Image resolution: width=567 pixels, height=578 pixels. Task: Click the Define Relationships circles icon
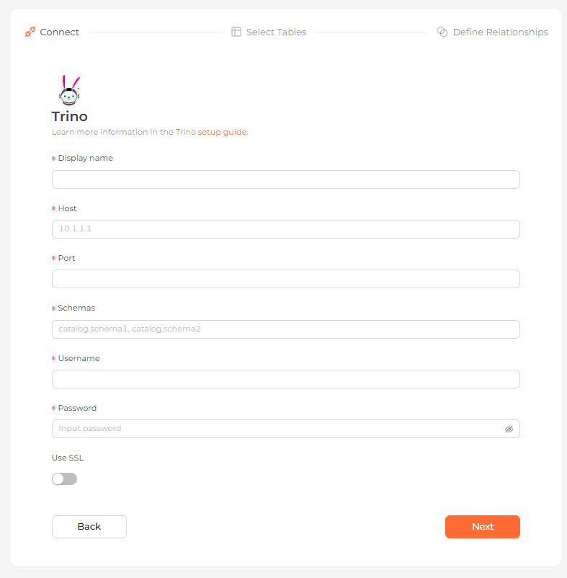pos(442,32)
